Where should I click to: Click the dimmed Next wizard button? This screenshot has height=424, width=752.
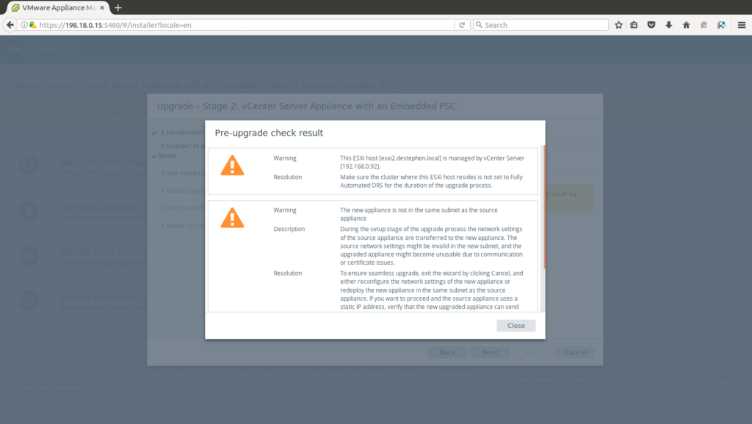pyautogui.click(x=490, y=352)
